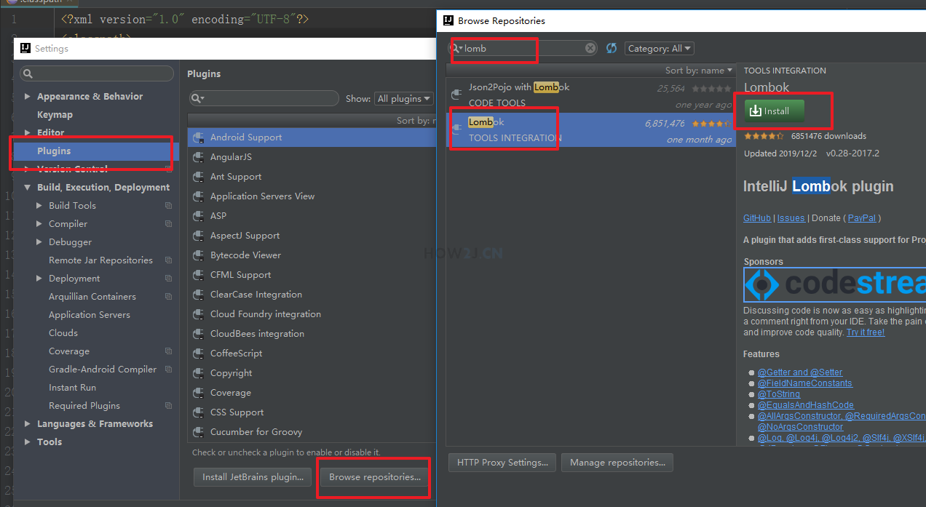Clear the 'lomb' search text with X icon
Viewport: 926px width, 507px height.
coord(590,48)
